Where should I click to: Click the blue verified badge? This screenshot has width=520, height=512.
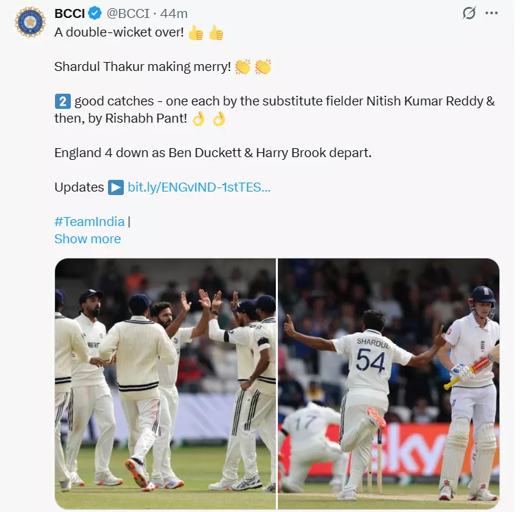(x=96, y=14)
